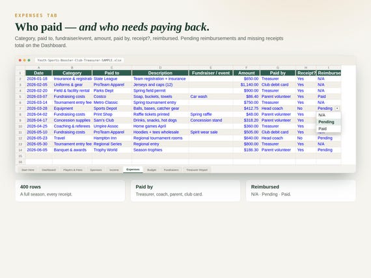Choose Paid from the reimbursed dropdown list
This screenshot has width=371, height=278.
pos(329,129)
